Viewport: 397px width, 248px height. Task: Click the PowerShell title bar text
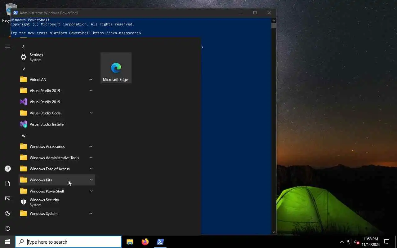[49, 13]
